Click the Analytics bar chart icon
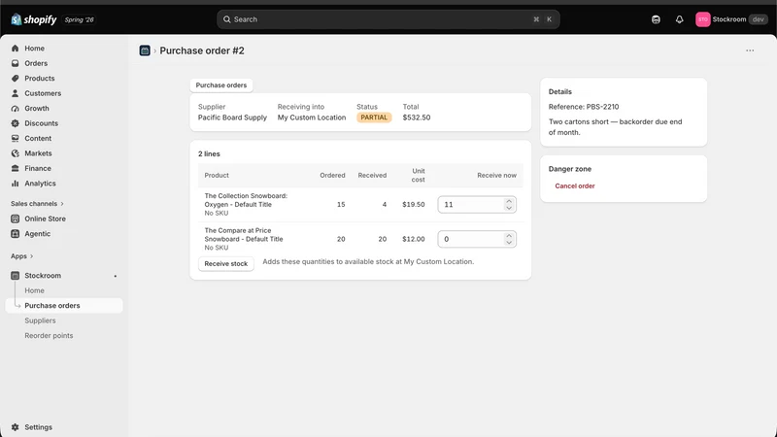This screenshot has width=777, height=437. point(15,184)
